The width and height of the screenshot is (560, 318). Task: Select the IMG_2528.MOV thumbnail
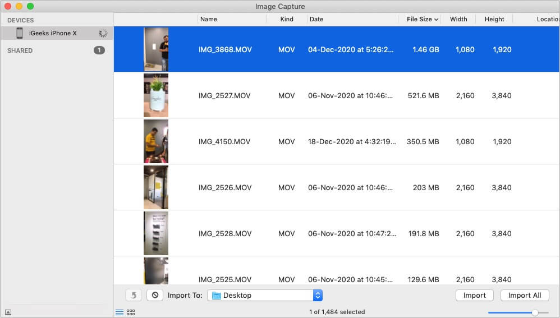(155, 233)
